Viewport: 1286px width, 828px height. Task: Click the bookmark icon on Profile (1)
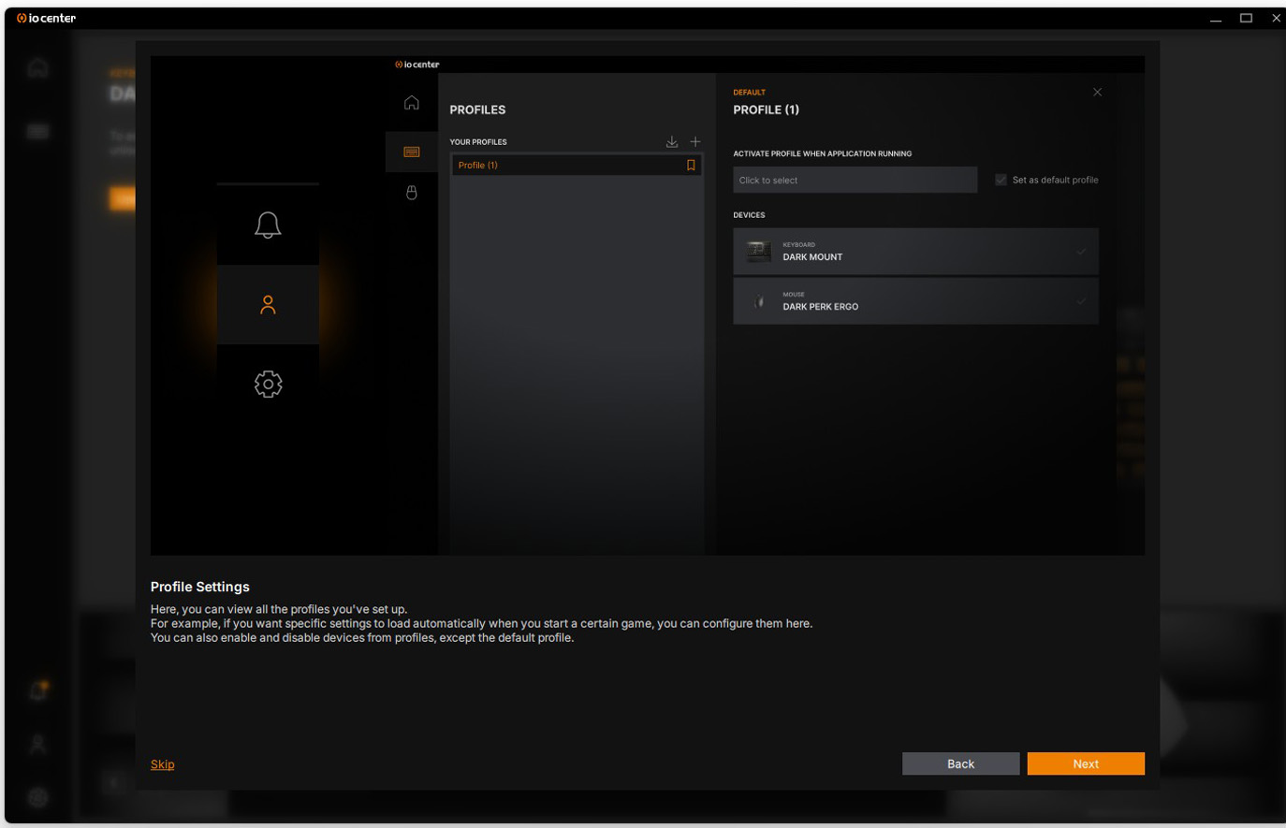[x=691, y=166]
